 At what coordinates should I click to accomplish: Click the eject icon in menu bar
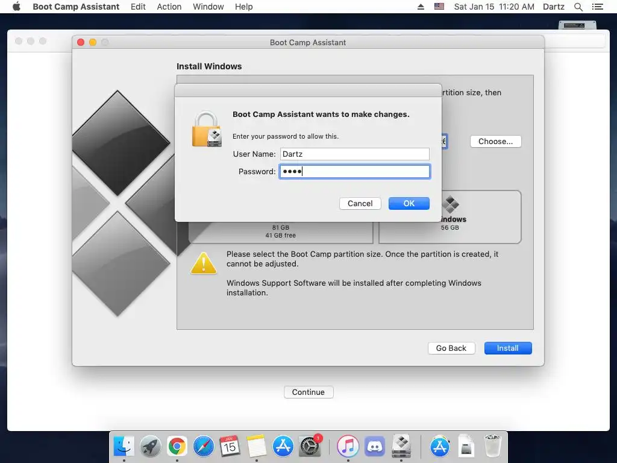click(x=421, y=7)
